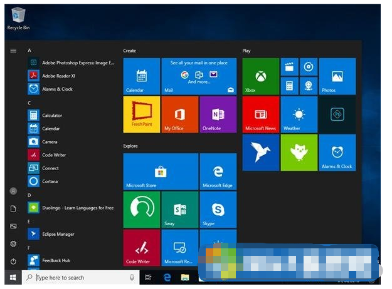The height and width of the screenshot is (289, 392).
Task: Click the Power button in sidebar
Action: [x=13, y=261]
